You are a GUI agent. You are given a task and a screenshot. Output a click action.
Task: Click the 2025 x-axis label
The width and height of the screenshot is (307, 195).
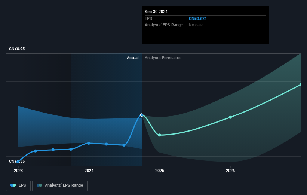pos(160,171)
